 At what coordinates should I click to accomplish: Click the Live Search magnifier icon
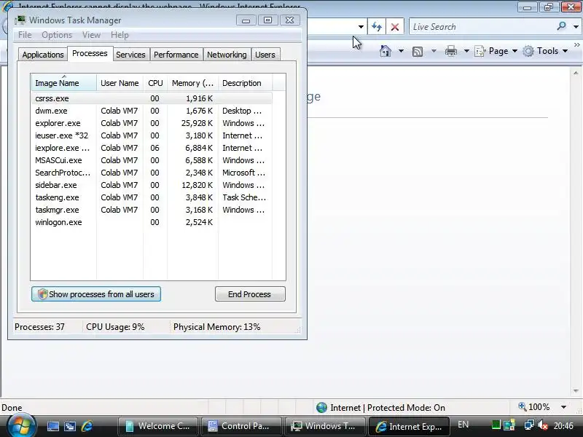[x=561, y=26]
